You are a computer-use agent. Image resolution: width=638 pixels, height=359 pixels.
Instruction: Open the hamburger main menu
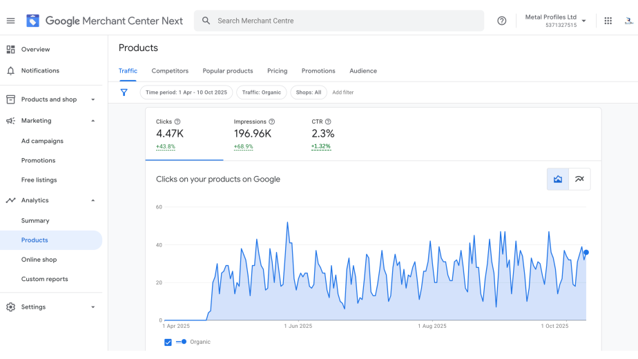click(x=10, y=21)
